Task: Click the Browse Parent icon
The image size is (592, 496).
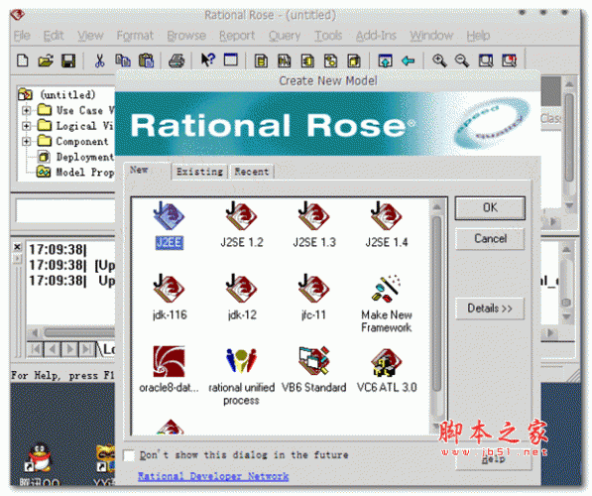Action: 385,61
